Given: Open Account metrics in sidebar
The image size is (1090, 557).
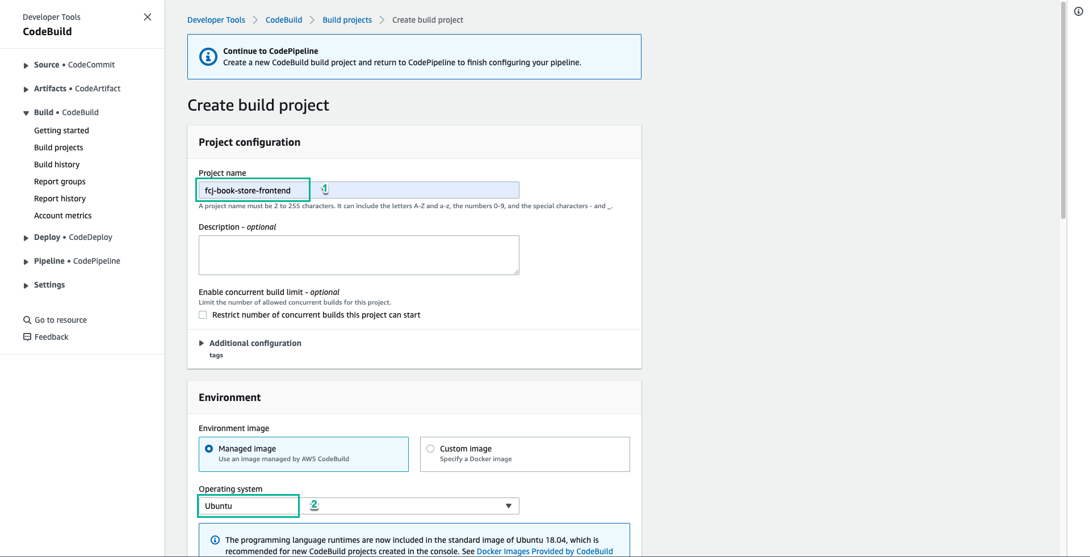Looking at the screenshot, I should [62, 216].
